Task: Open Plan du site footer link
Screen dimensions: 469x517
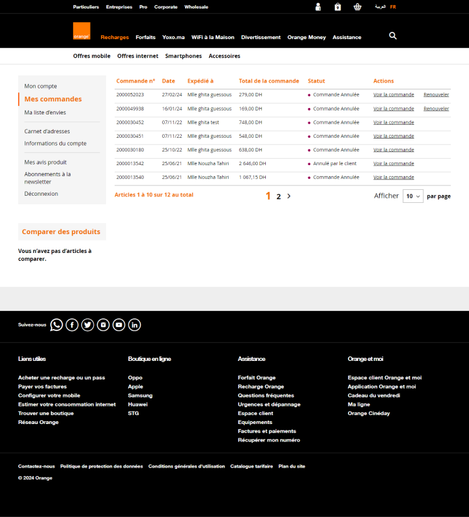Action: tap(292, 466)
